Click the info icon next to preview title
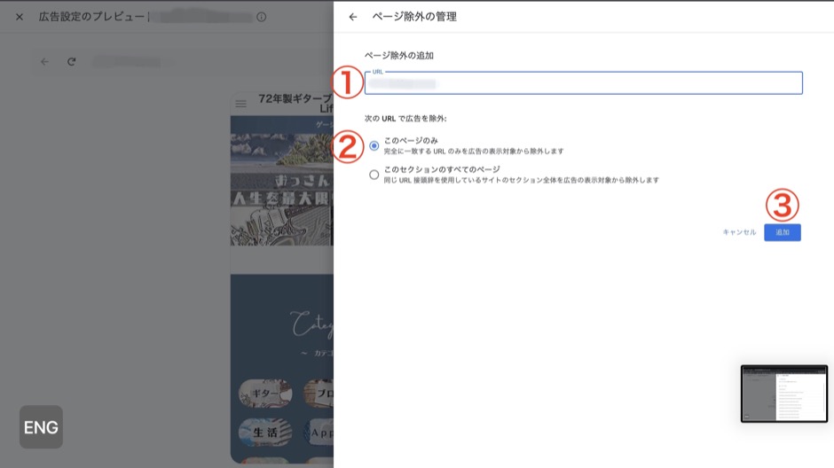This screenshot has width=834, height=468. click(x=261, y=17)
